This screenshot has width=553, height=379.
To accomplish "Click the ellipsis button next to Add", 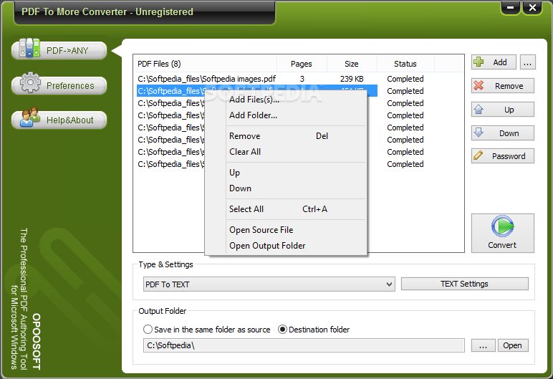I will [528, 62].
